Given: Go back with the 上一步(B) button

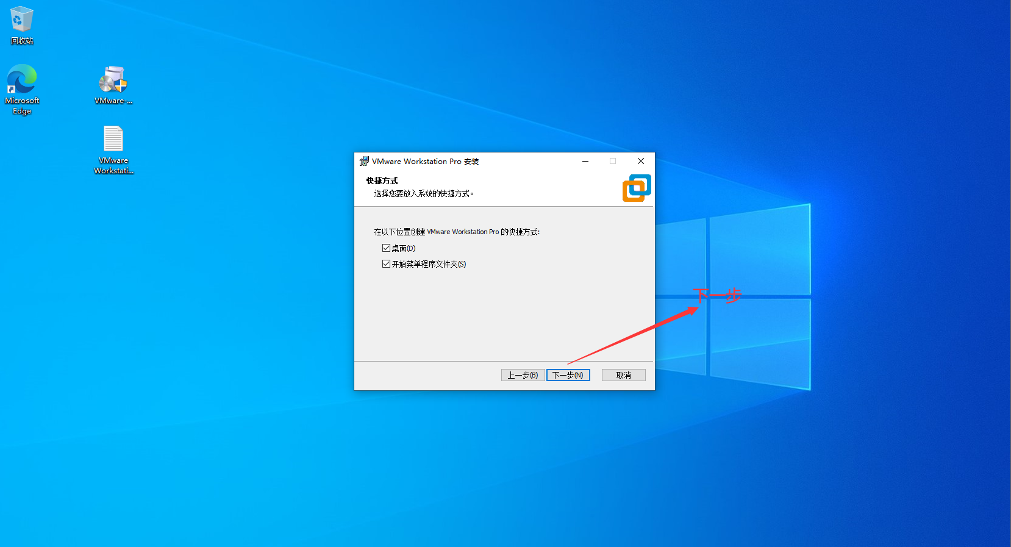Looking at the screenshot, I should click(x=523, y=375).
